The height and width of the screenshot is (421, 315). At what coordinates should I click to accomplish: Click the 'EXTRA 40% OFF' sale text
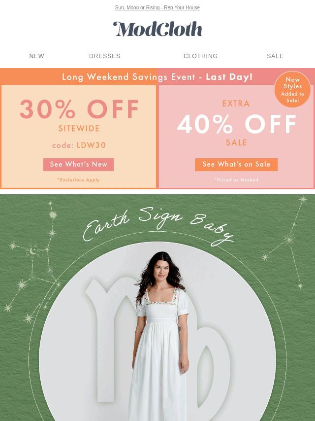[236, 118]
